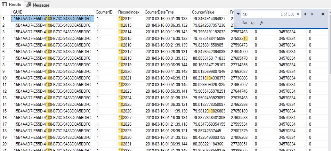
Task: Click the cell with value 27714855
Action: tap(240, 65)
